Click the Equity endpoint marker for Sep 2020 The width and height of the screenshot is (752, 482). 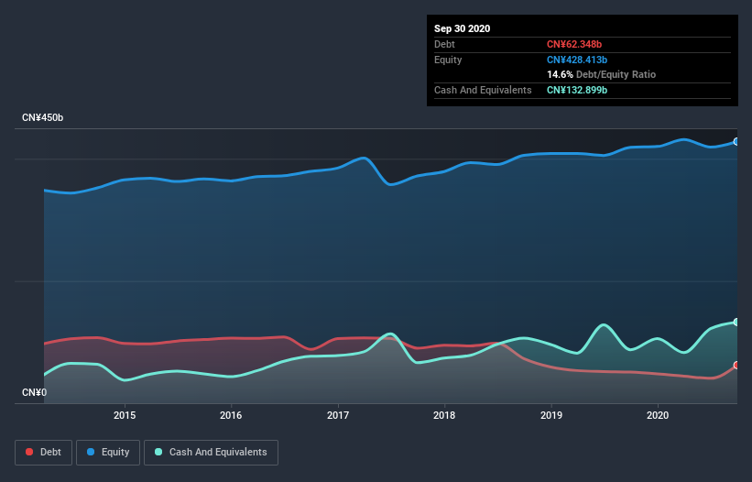point(736,141)
